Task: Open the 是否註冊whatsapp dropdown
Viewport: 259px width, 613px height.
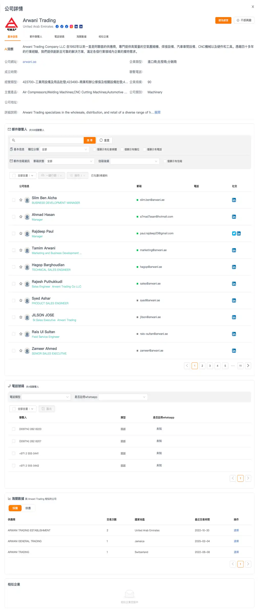Action: pyautogui.click(x=123, y=397)
